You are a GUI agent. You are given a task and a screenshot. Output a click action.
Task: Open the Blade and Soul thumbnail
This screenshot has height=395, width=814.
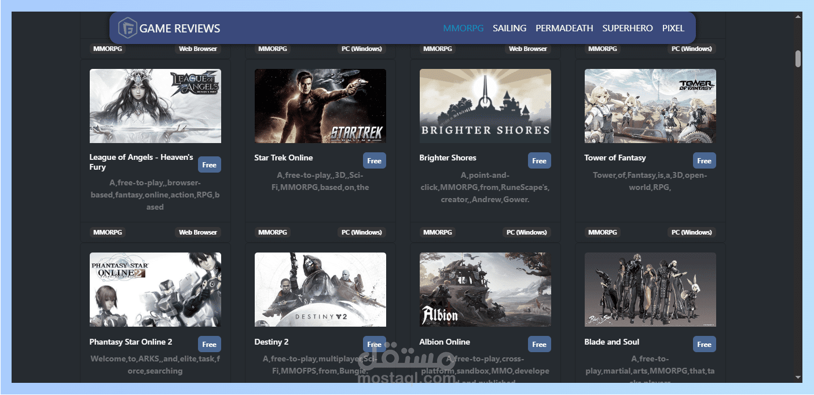coord(650,290)
